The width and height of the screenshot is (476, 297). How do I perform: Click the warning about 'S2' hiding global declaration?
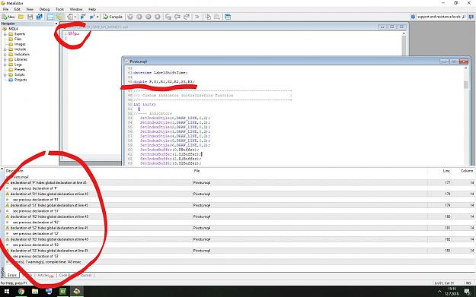click(50, 228)
